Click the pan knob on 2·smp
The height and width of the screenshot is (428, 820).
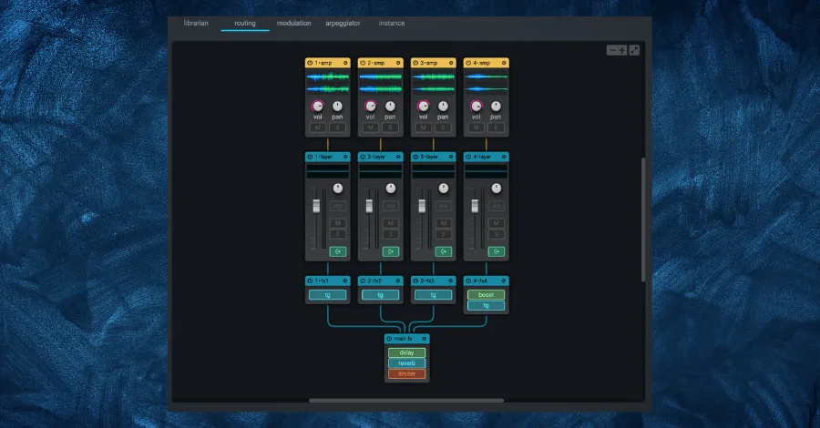pos(390,106)
